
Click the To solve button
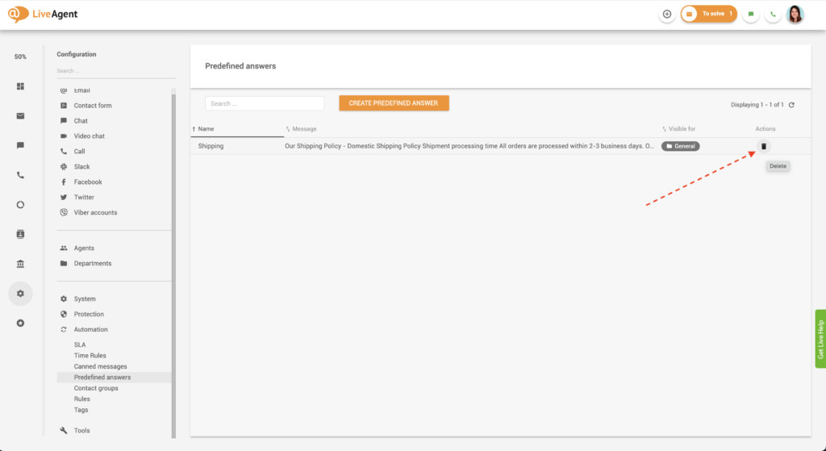(x=709, y=15)
